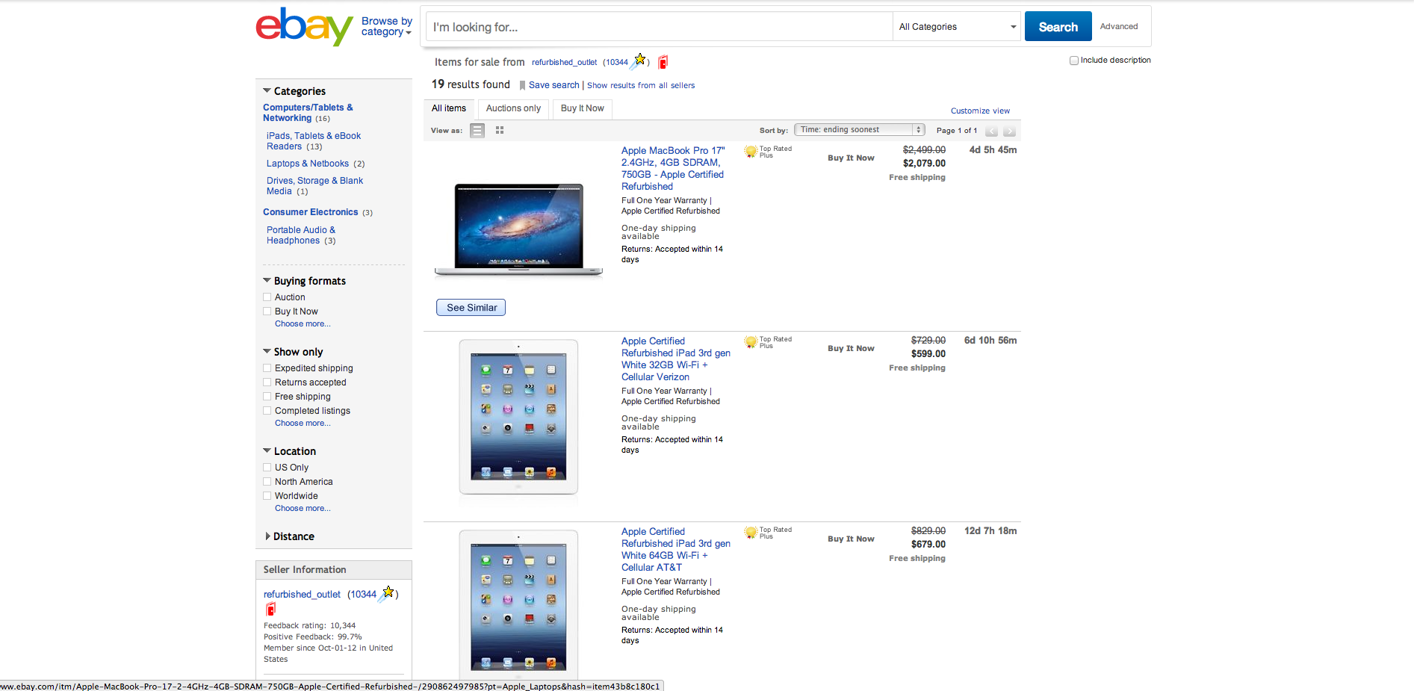Click the MacBook Pro product thumbnail

(518, 229)
